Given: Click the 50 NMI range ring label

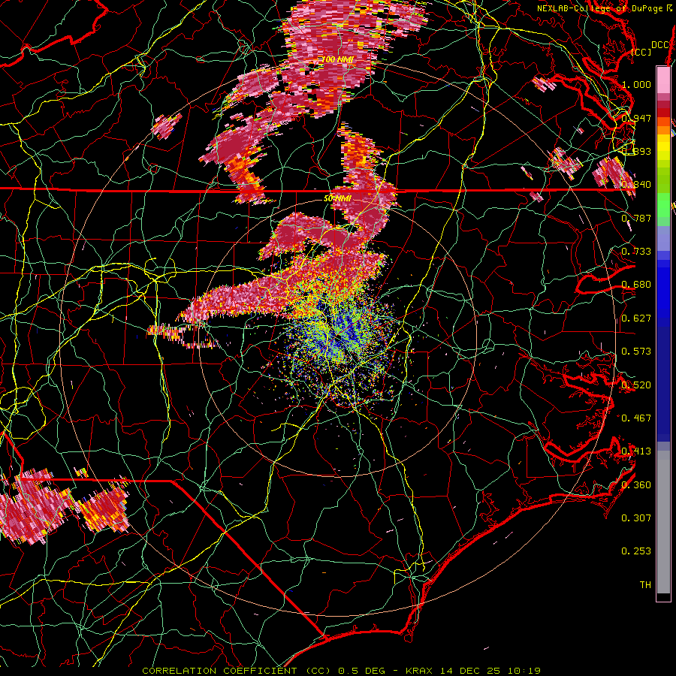Looking at the screenshot, I should click(x=337, y=198).
